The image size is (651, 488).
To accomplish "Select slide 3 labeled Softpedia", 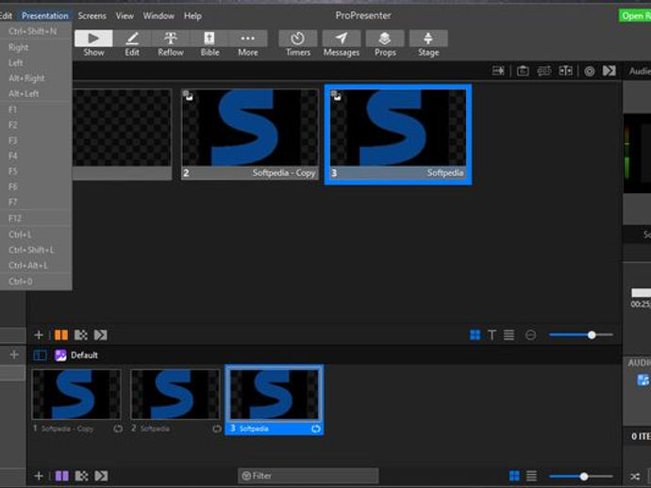I will 398,135.
